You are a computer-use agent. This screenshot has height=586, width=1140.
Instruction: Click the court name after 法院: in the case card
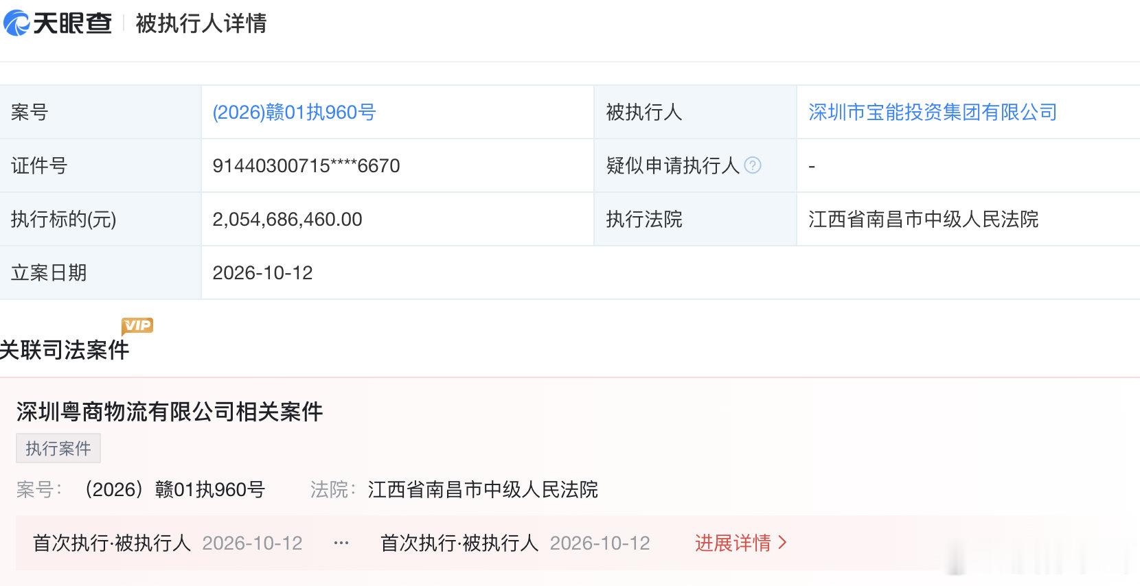point(483,489)
